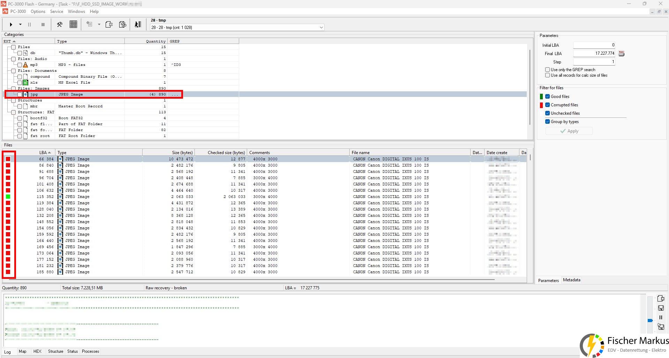Switch to the HEX tab
Viewport: 669px width, 358px height.
click(37, 351)
